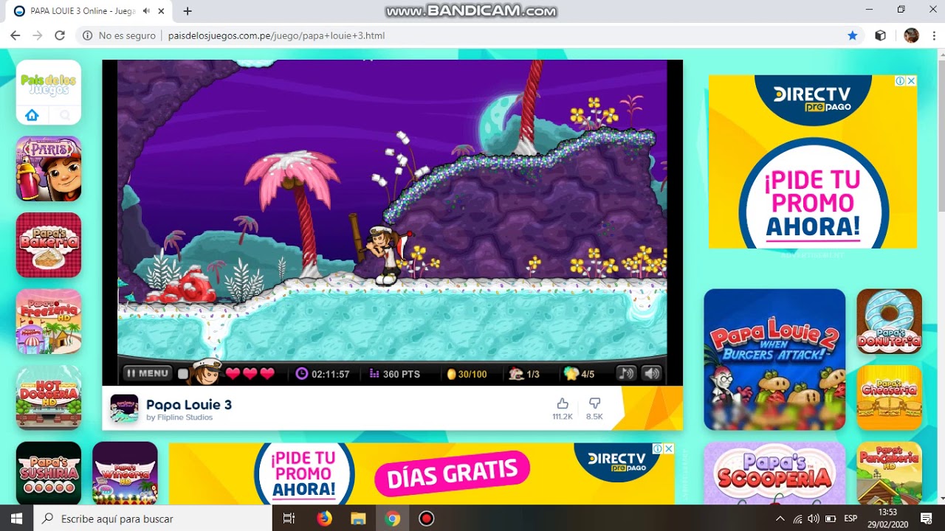Viewport: 945px width, 531px height.
Task: Open Firefox from the taskbar
Action: click(324, 518)
